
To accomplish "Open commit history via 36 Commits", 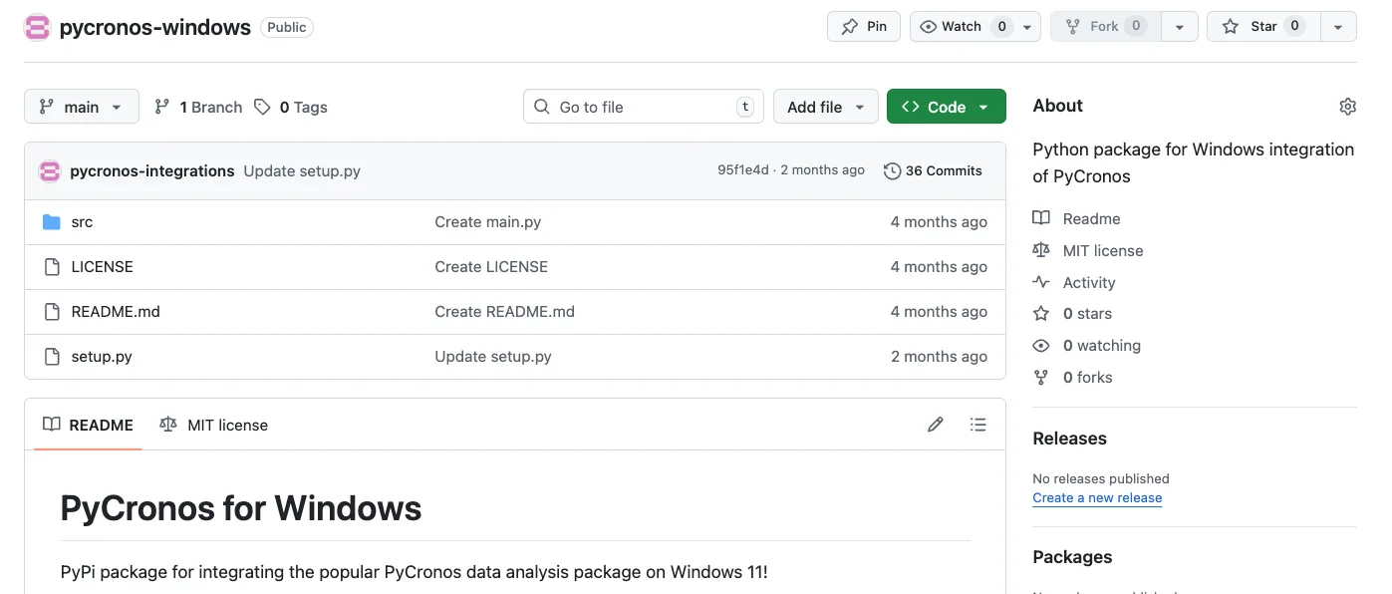I will click(933, 170).
